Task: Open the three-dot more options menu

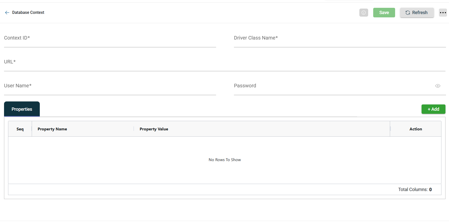Action: tap(443, 13)
